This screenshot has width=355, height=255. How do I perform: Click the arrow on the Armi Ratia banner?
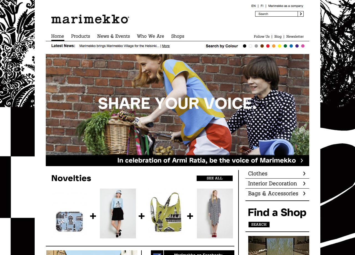coord(302,161)
